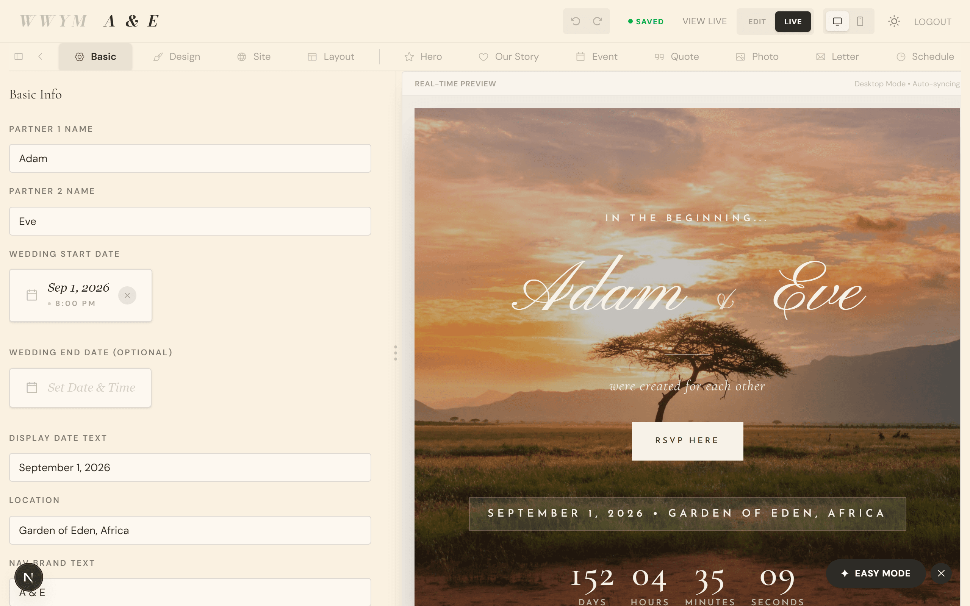
Task: Switch preview to desktop with monitor icon
Action: coord(837,21)
